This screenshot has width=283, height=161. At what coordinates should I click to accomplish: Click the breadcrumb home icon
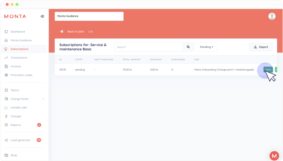(x=62, y=31)
